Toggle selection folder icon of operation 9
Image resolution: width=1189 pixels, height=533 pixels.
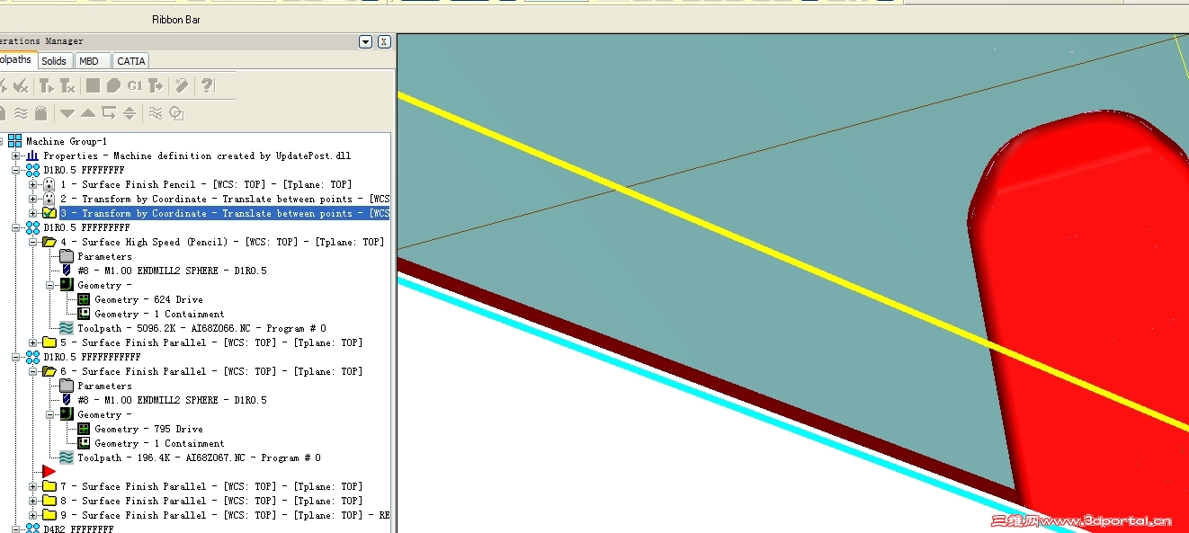(49, 515)
